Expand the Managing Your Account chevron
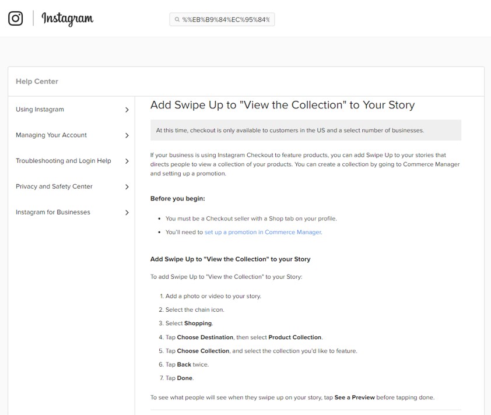491x415 pixels. pos(127,136)
